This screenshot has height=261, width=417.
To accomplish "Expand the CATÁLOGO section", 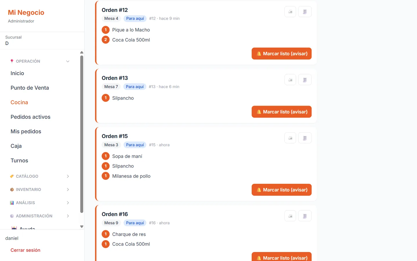I will pos(40,176).
